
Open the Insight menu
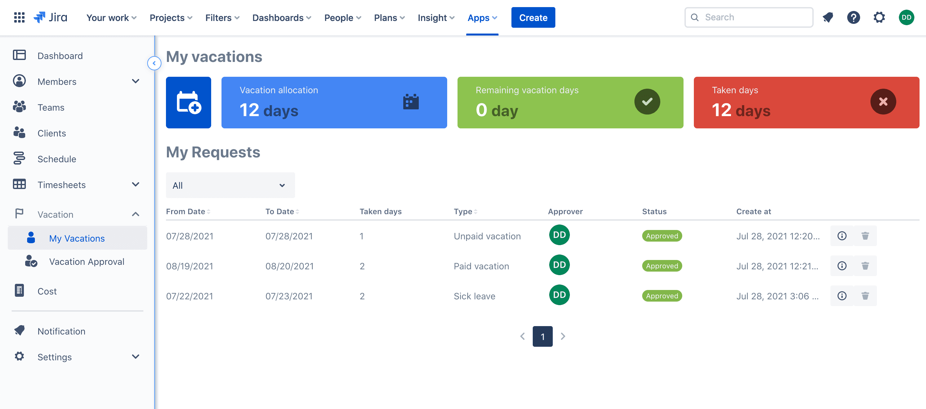(x=436, y=18)
